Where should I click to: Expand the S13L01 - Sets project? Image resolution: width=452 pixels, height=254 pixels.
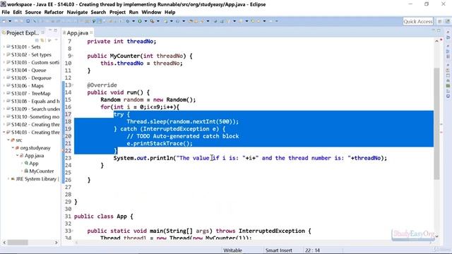4,47
